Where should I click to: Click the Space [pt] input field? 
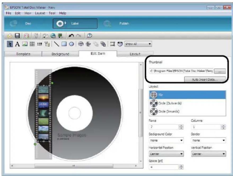pos(164,167)
